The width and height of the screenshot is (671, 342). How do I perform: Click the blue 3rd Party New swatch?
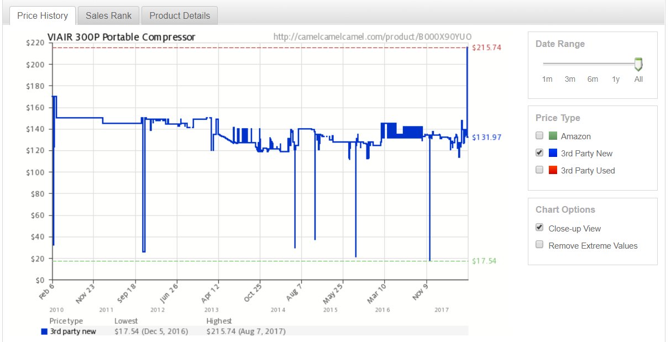point(553,153)
